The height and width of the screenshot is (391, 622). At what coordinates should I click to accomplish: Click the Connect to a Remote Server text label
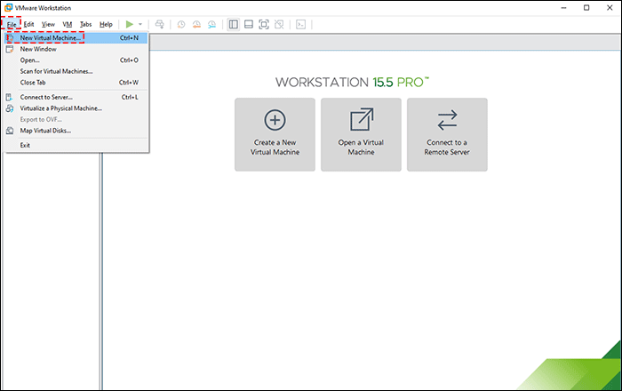pos(447,148)
